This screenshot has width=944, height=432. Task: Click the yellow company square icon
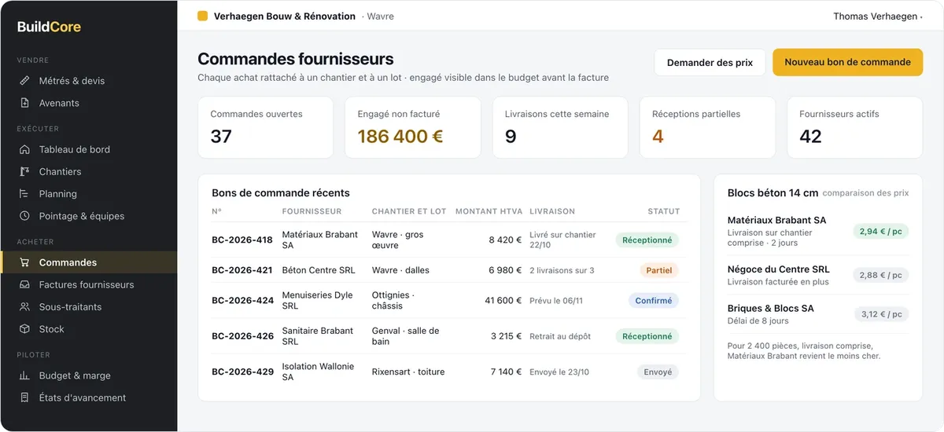pyautogui.click(x=203, y=16)
